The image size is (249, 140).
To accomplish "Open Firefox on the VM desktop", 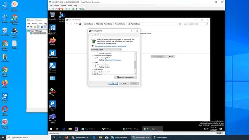I will coord(53,41).
